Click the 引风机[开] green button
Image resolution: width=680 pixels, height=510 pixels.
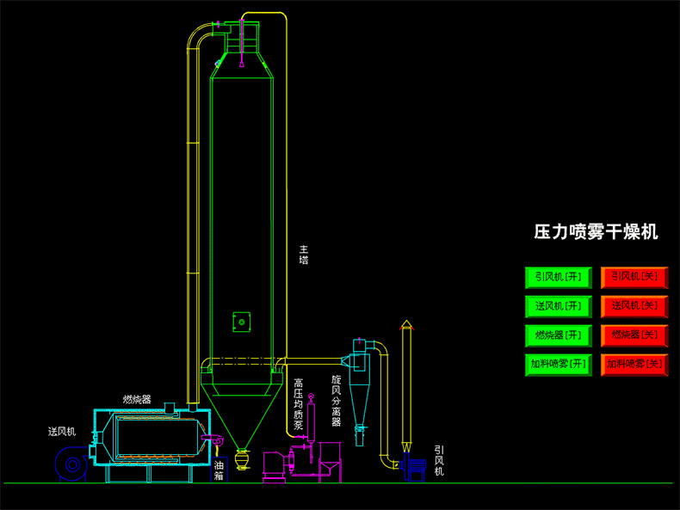point(559,277)
